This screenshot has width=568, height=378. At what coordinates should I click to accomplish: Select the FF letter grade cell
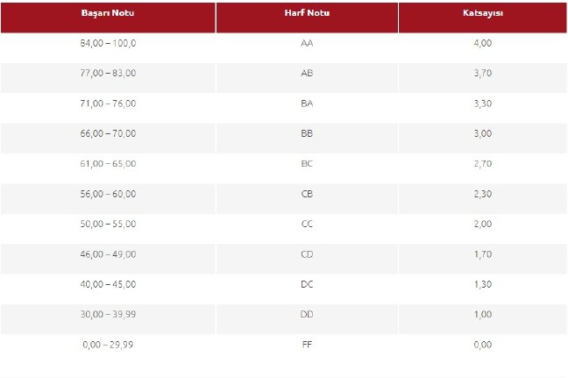[307, 345]
